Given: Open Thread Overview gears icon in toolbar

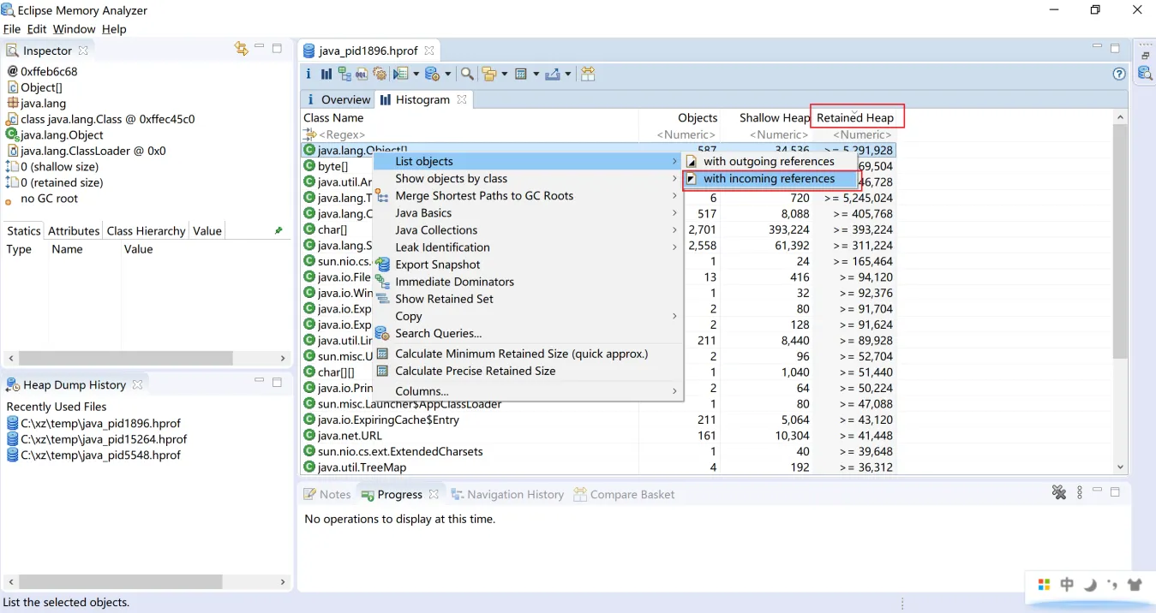Looking at the screenshot, I should pyautogui.click(x=380, y=74).
